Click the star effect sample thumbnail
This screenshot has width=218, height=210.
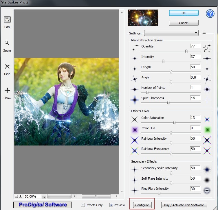[143, 18]
